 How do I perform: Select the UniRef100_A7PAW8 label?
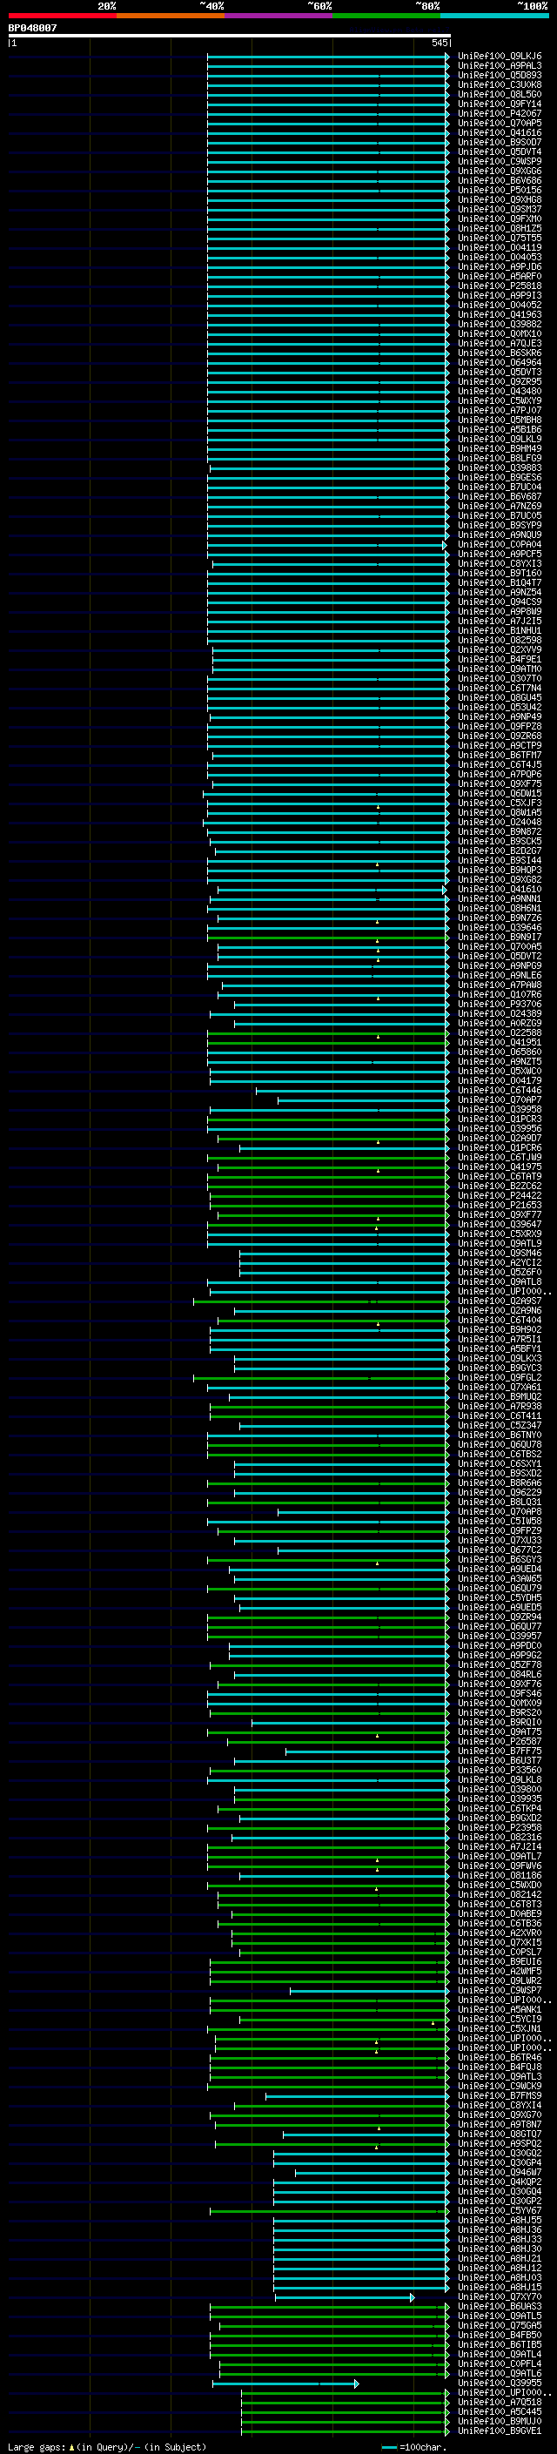499,985
